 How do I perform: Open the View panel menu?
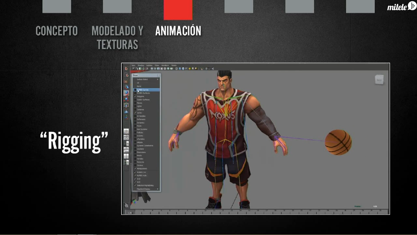point(133,65)
